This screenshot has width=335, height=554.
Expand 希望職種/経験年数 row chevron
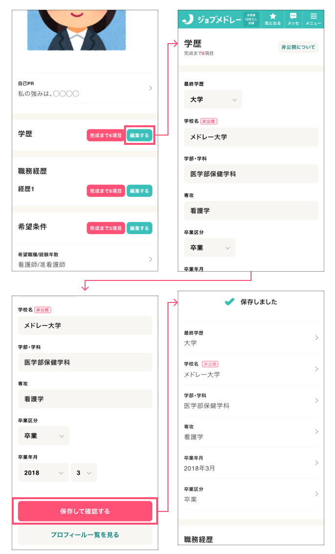pos(150,259)
